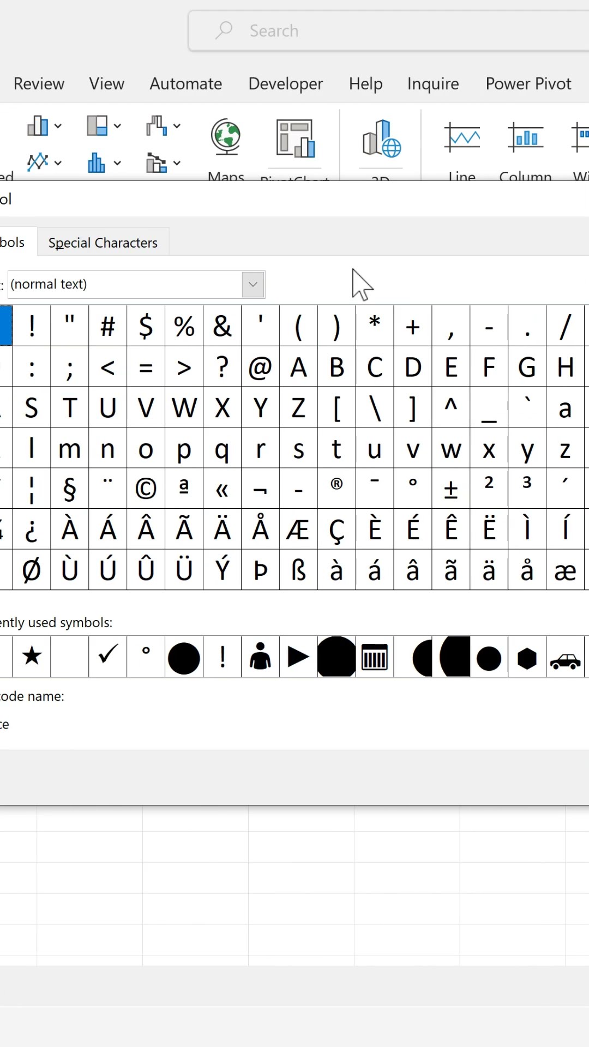
Task: Select the percent sign symbol
Action: click(x=184, y=326)
